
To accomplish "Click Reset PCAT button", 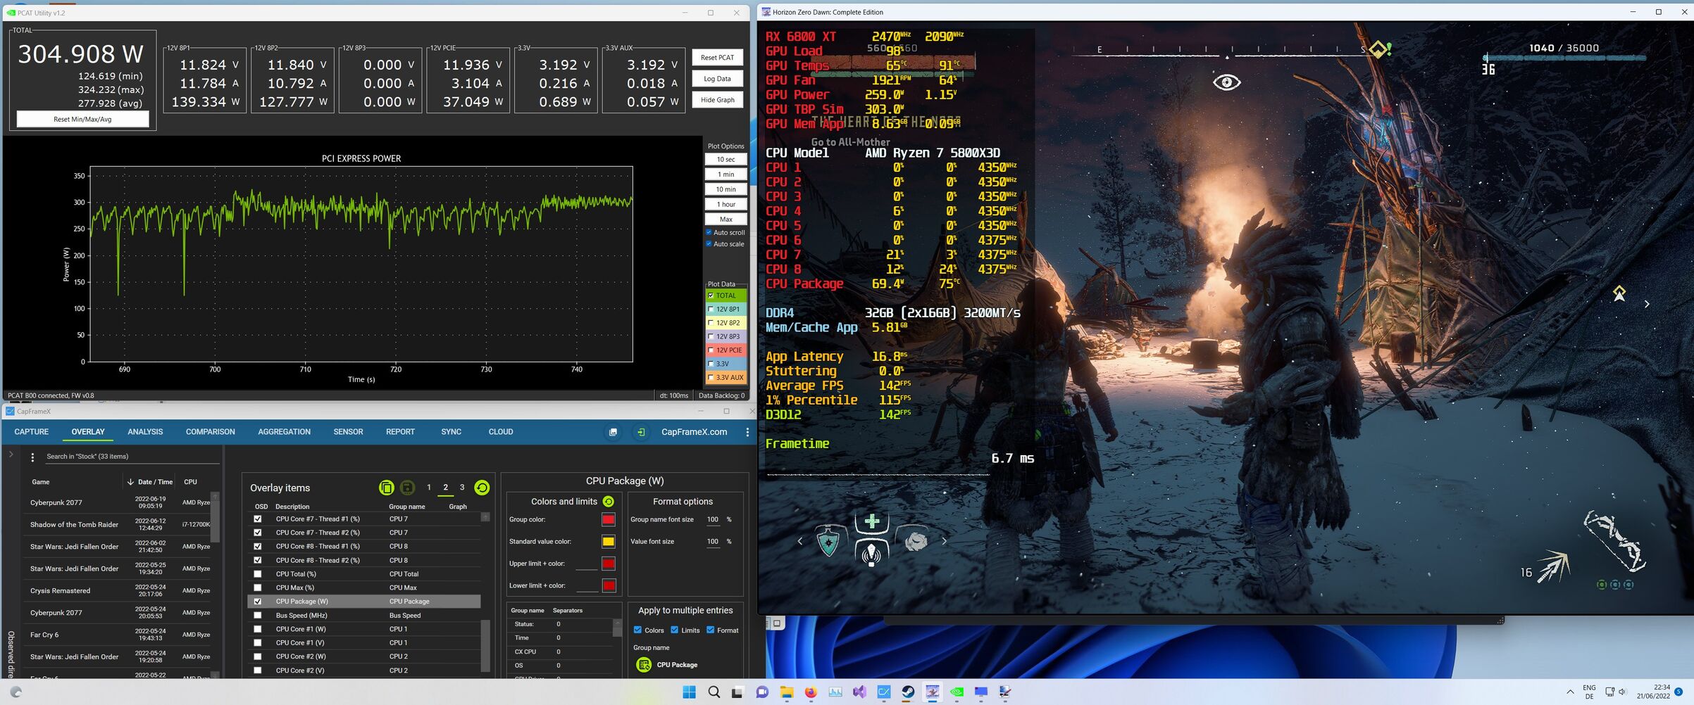I will click(717, 58).
